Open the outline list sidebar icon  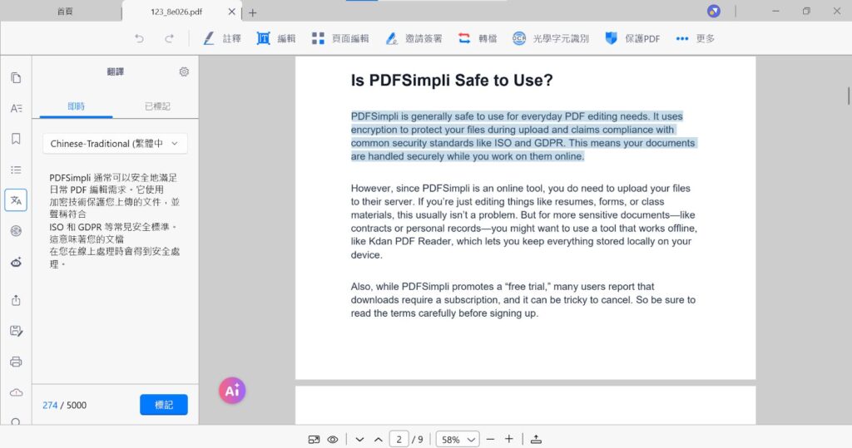click(16, 170)
